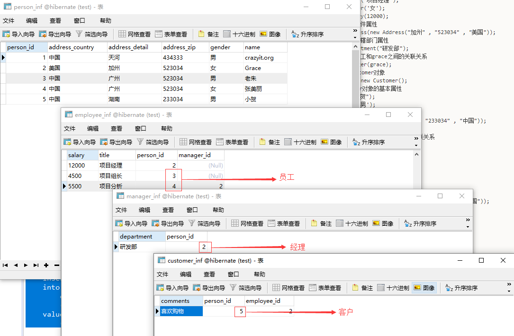
Task: Select 项目分析 title cell
Action: 117,186
